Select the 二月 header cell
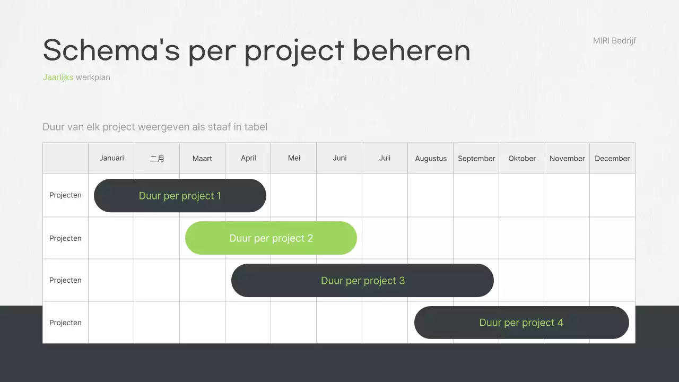 point(157,159)
